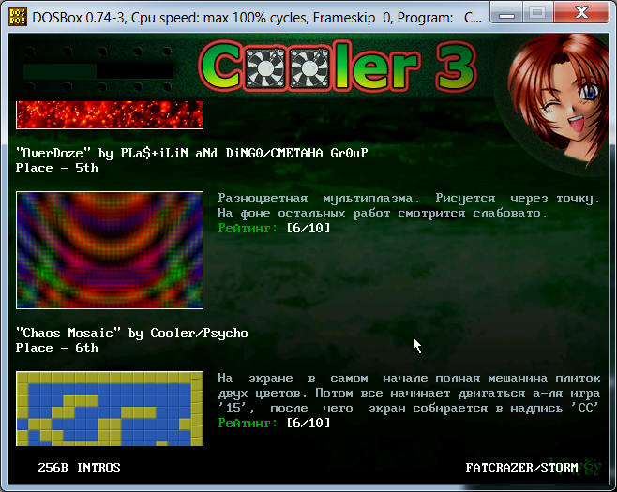The width and height of the screenshot is (617, 492).
Task: Close the DOSBox window
Action: point(581,12)
